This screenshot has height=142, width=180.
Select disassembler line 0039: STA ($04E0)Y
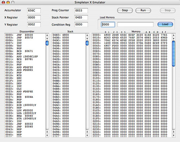pyautogui.click(x=21, y=119)
